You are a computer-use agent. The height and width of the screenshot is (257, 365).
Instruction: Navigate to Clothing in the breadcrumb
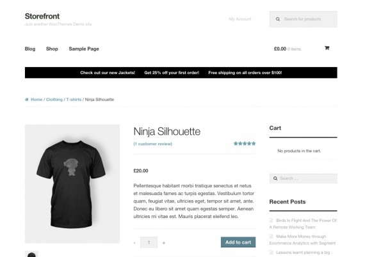(x=54, y=100)
